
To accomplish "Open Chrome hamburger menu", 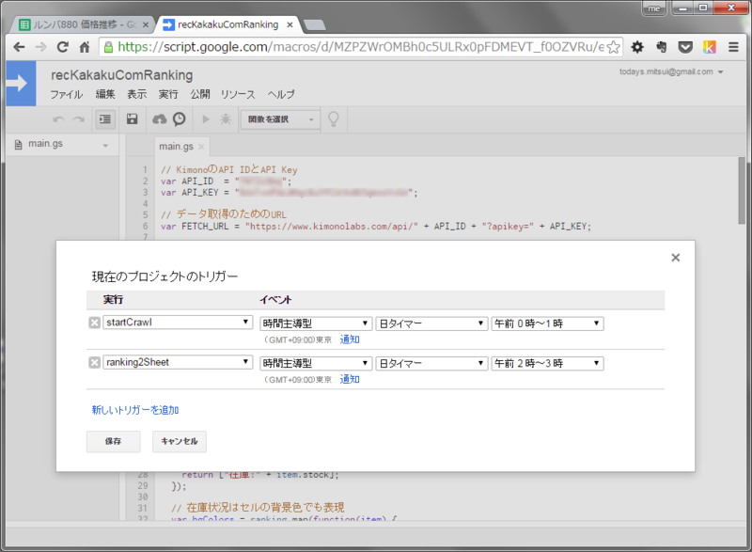I will point(733,47).
